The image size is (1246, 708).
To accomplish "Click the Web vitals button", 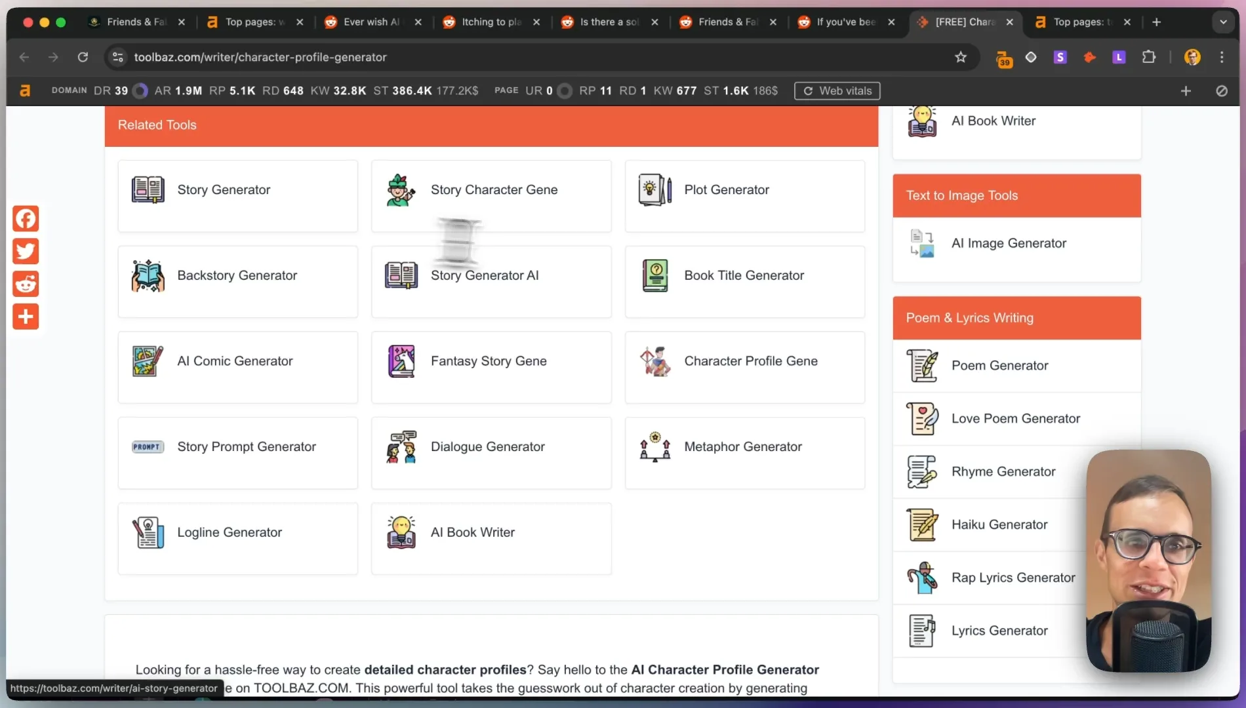I will [837, 90].
